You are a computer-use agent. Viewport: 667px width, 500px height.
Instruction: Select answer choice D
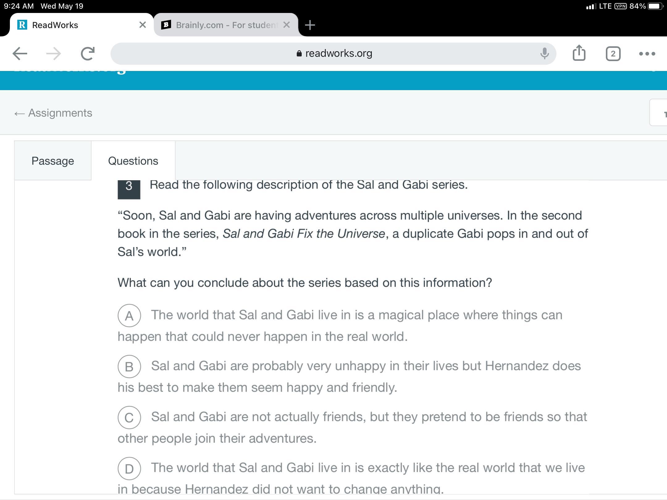[129, 469]
